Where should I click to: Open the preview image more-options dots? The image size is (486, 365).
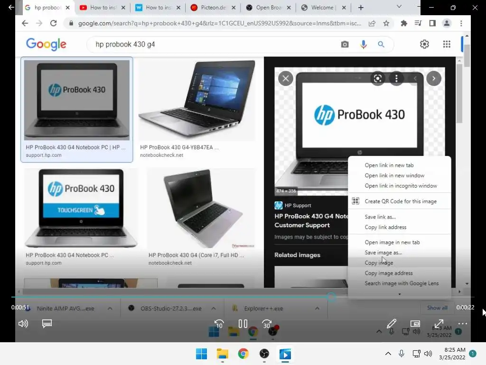(x=396, y=78)
